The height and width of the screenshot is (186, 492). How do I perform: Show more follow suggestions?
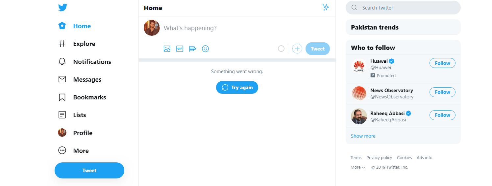(x=363, y=136)
